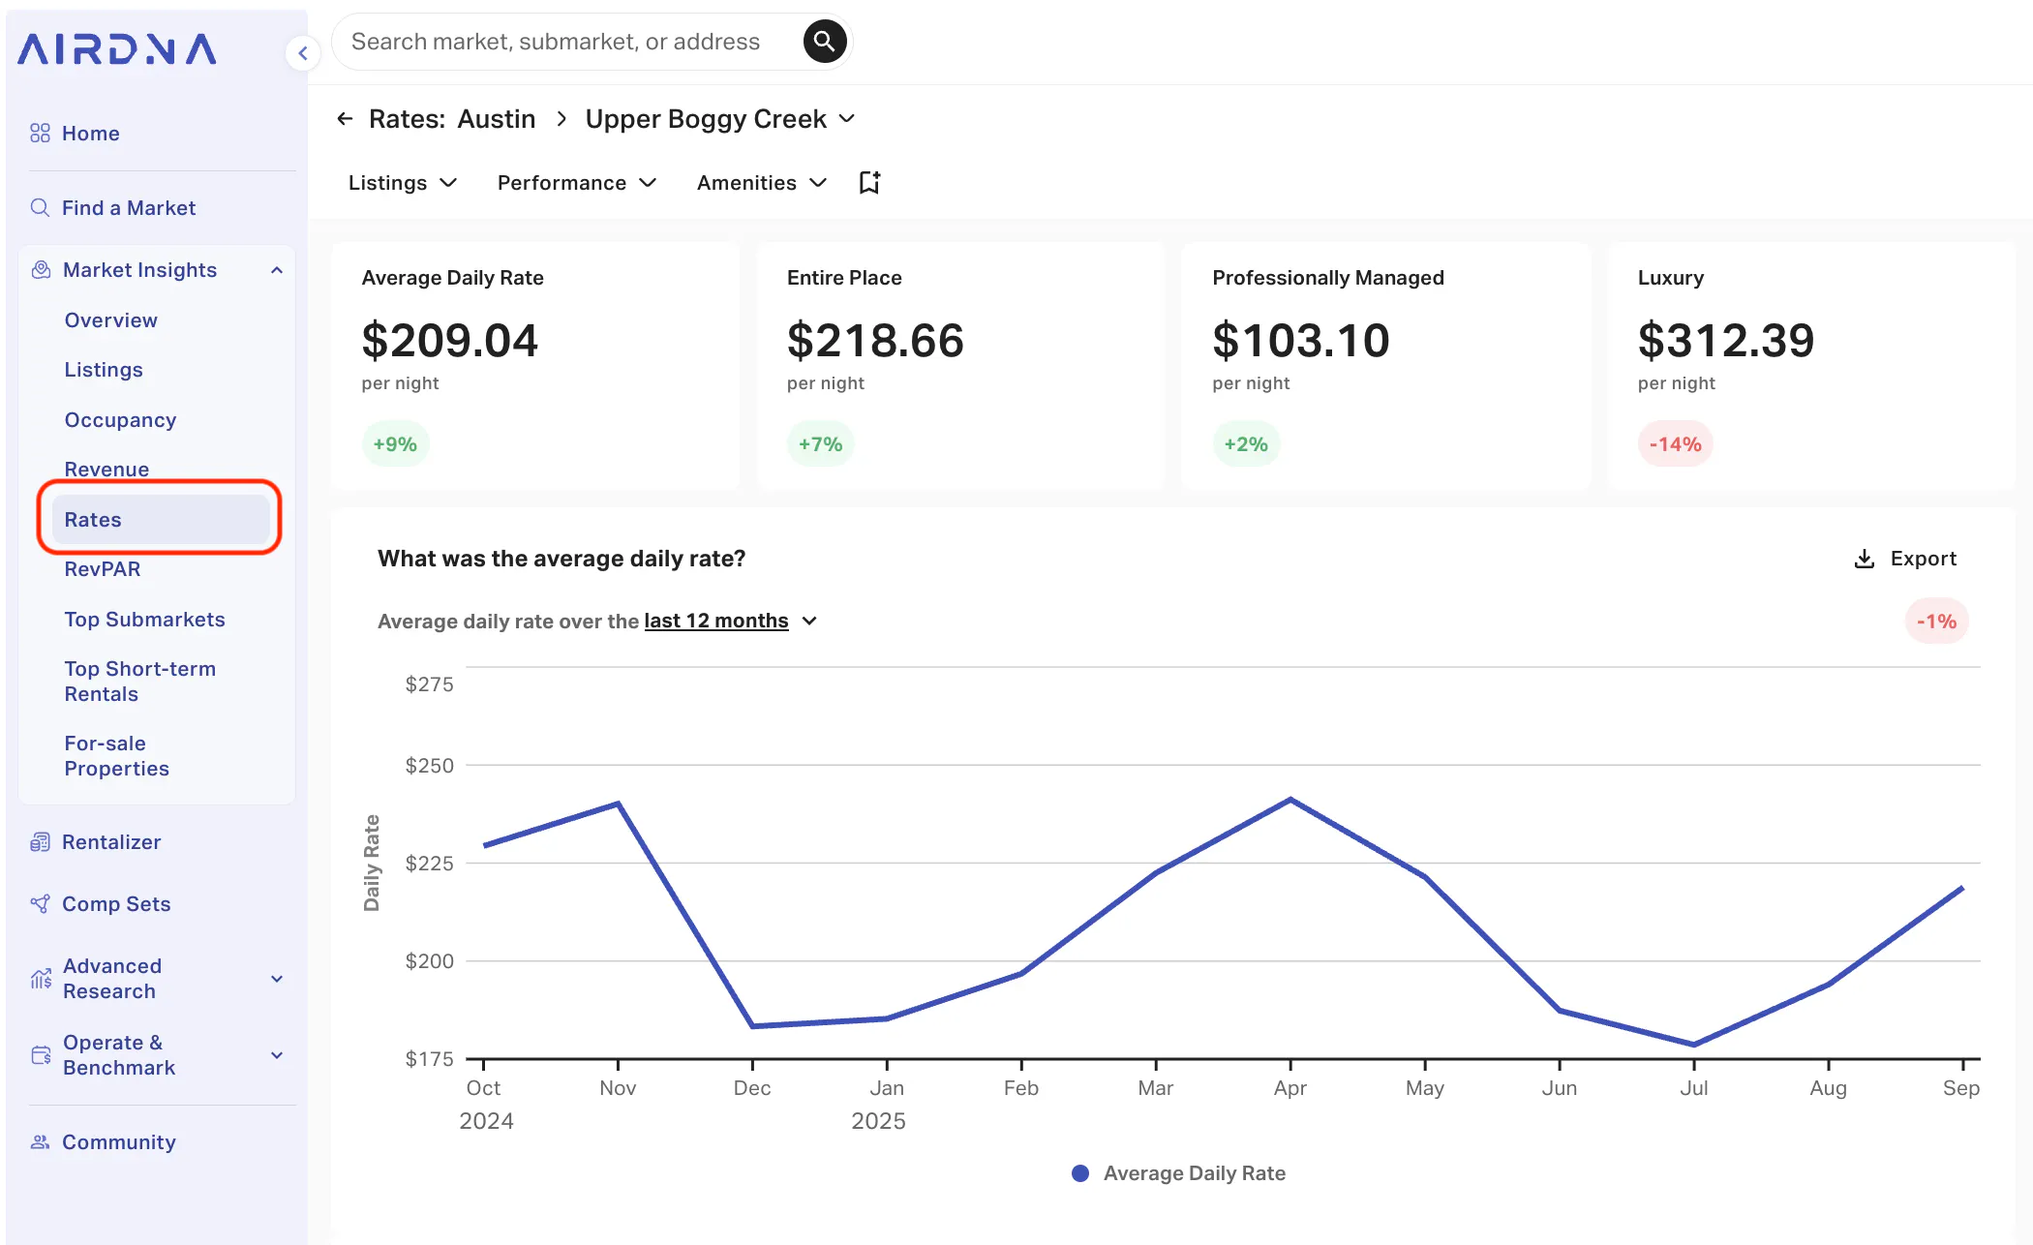Viewport: 2033px width, 1245px height.
Task: Click Austin in the breadcrumb
Action: click(496, 118)
